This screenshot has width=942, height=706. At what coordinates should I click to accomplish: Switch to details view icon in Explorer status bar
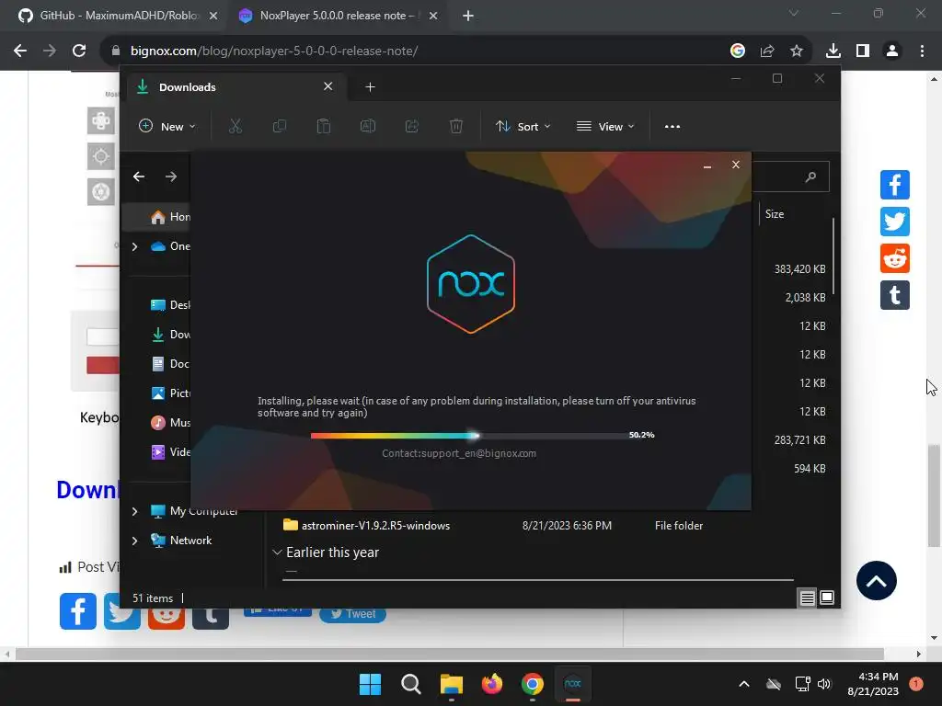pyautogui.click(x=807, y=598)
